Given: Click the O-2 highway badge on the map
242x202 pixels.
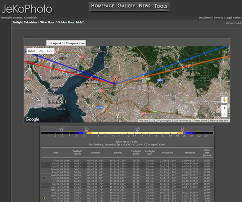Looking at the screenshot, I should 144,113.
